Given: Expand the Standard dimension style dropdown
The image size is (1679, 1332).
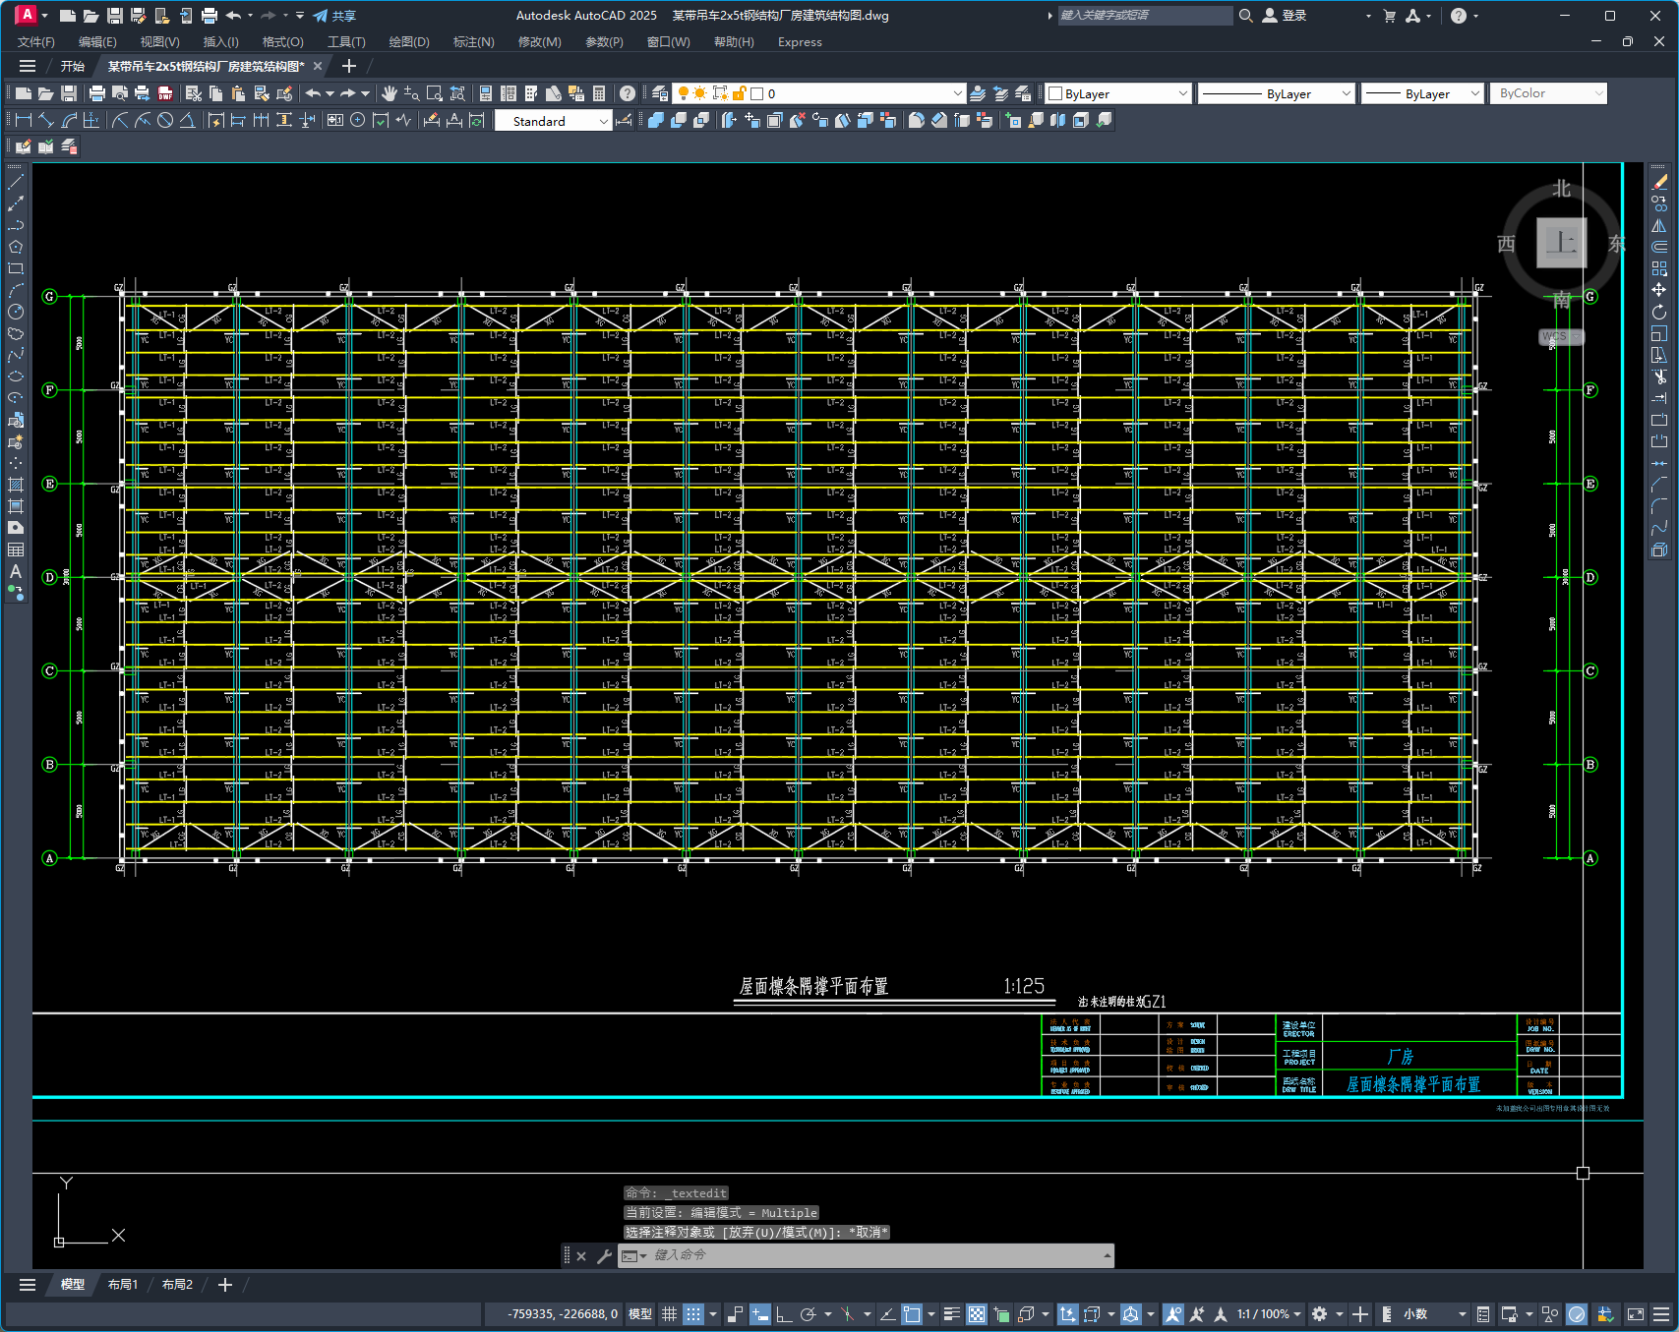Looking at the screenshot, I should click(x=603, y=121).
